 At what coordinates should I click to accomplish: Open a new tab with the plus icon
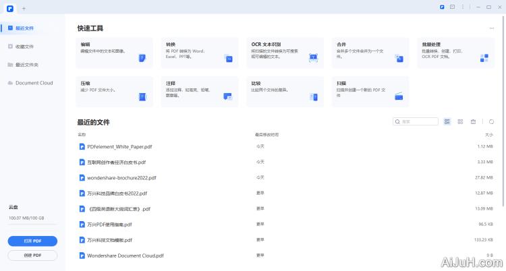(24, 8)
